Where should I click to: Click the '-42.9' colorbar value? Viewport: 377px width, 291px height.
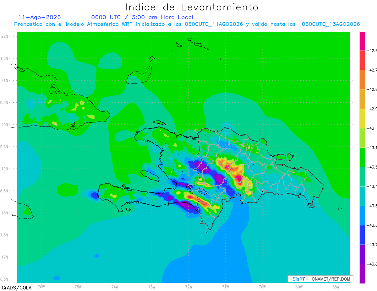372,109
